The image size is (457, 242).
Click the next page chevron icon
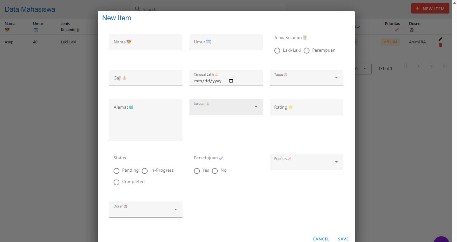pyautogui.click(x=432, y=66)
